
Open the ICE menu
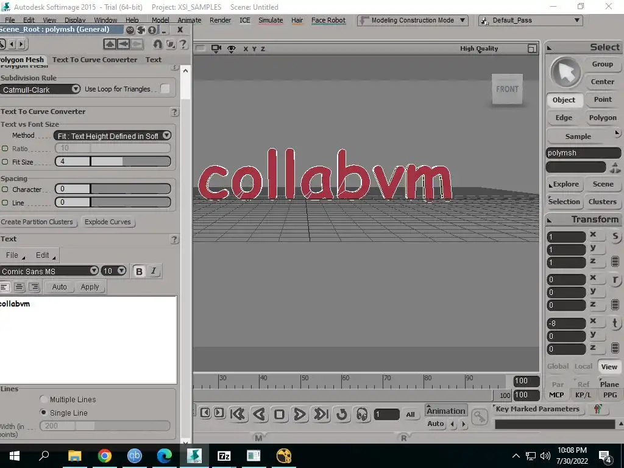click(x=245, y=20)
